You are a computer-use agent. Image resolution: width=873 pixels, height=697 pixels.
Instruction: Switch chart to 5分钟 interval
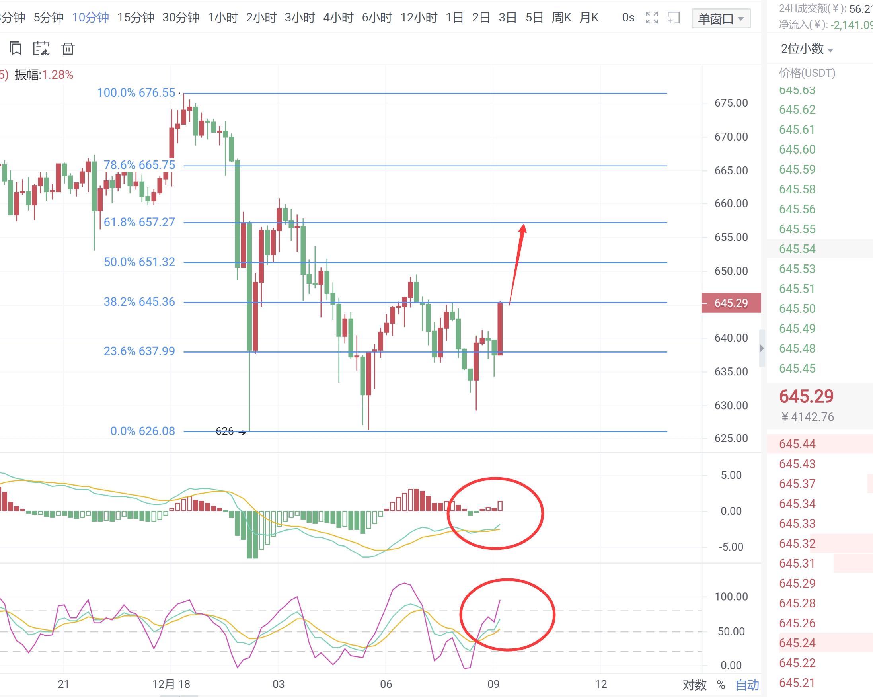point(49,18)
